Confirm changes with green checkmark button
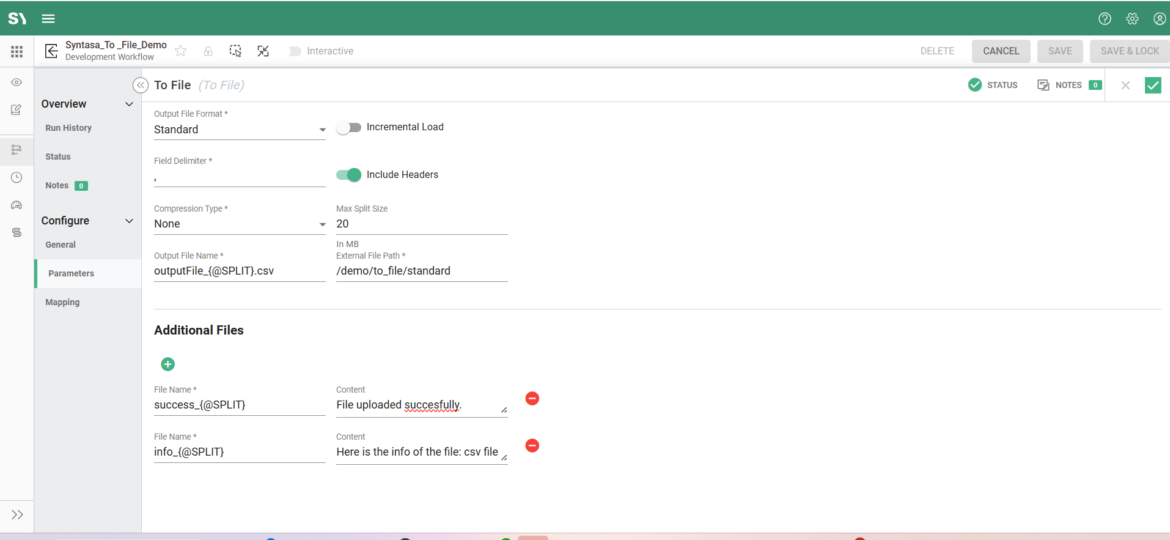The width and height of the screenshot is (1170, 540). pos(1153,86)
